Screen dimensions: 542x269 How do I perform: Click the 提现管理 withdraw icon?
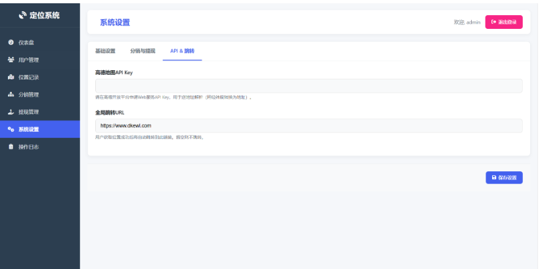11,112
